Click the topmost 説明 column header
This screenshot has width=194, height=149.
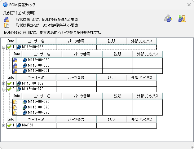112,41
